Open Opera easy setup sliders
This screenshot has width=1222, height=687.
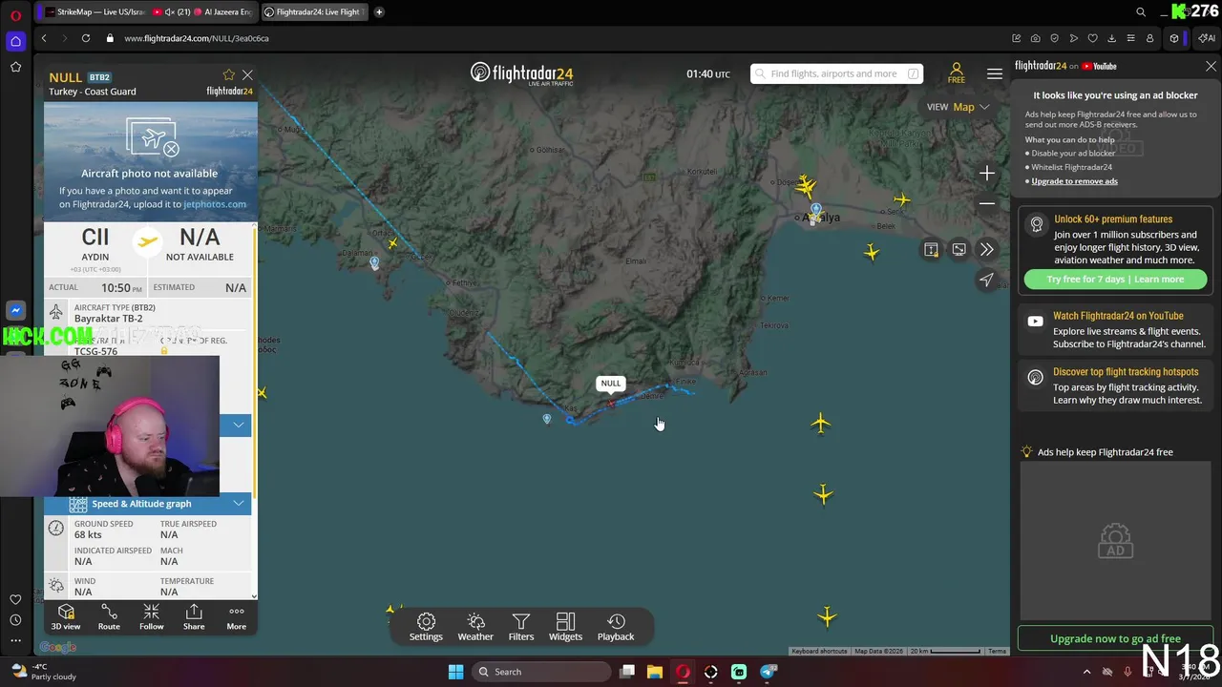coord(1130,38)
